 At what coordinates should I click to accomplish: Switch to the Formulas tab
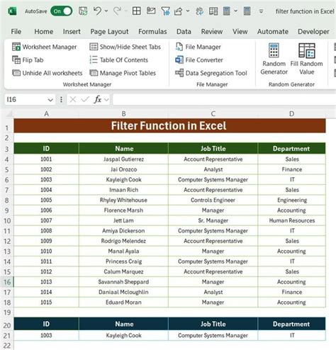pyautogui.click(x=152, y=31)
